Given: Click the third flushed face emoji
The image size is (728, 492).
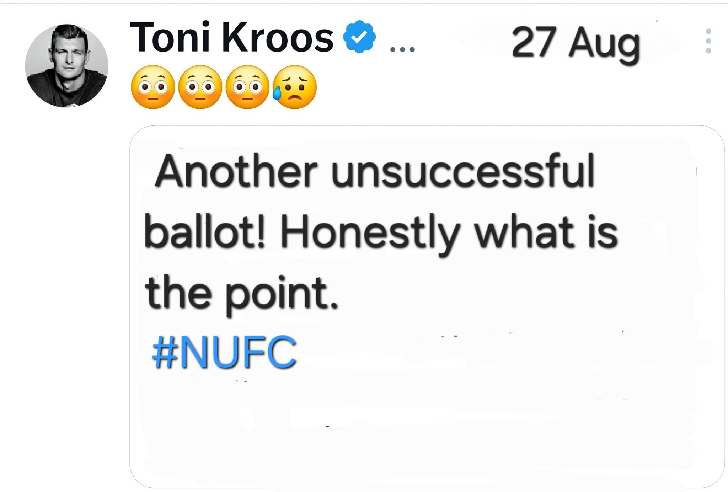Looking at the screenshot, I should (247, 87).
